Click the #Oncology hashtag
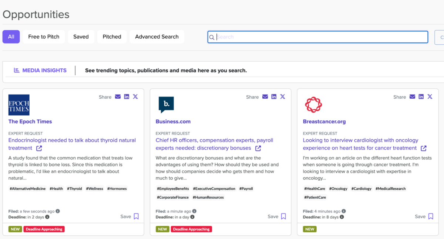Viewport: 444px width, 239px height. coord(338,188)
